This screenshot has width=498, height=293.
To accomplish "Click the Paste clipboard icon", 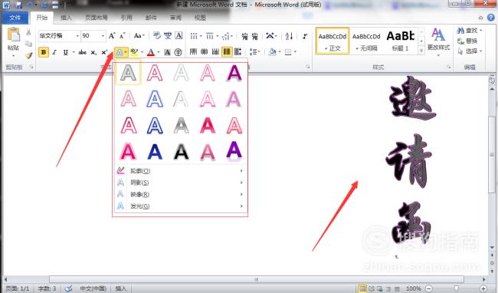I will 13,39.
